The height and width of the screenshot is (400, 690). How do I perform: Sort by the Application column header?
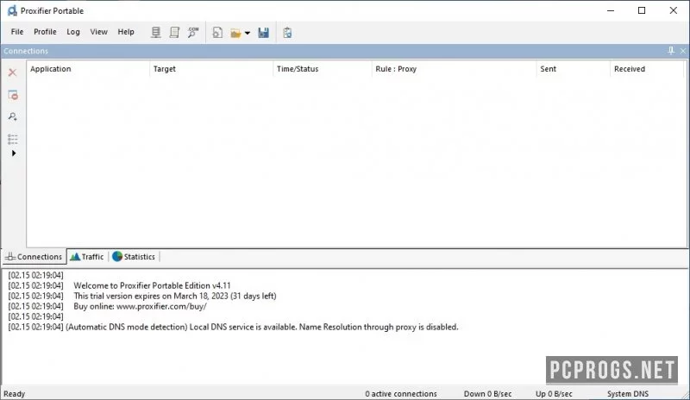[88, 69]
